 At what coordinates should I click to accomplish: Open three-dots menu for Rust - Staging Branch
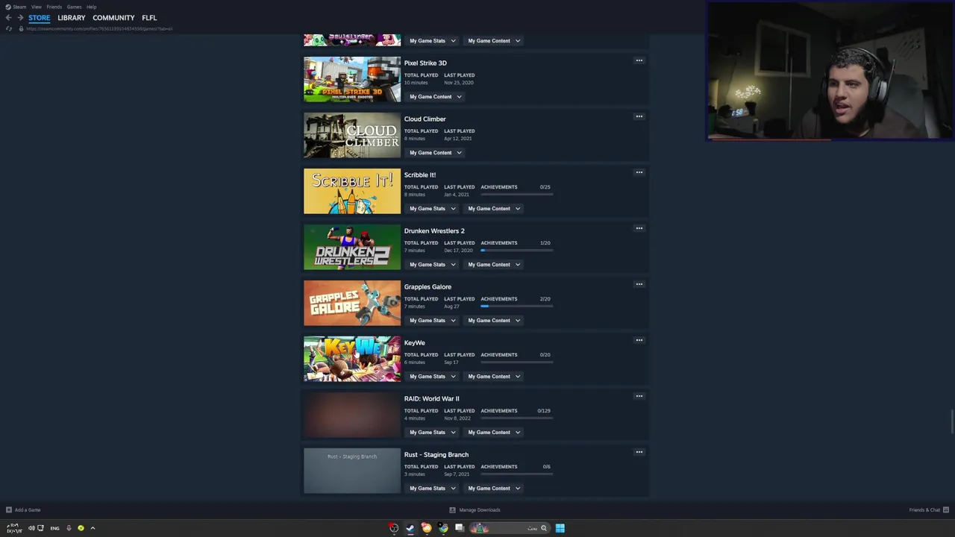tap(639, 452)
